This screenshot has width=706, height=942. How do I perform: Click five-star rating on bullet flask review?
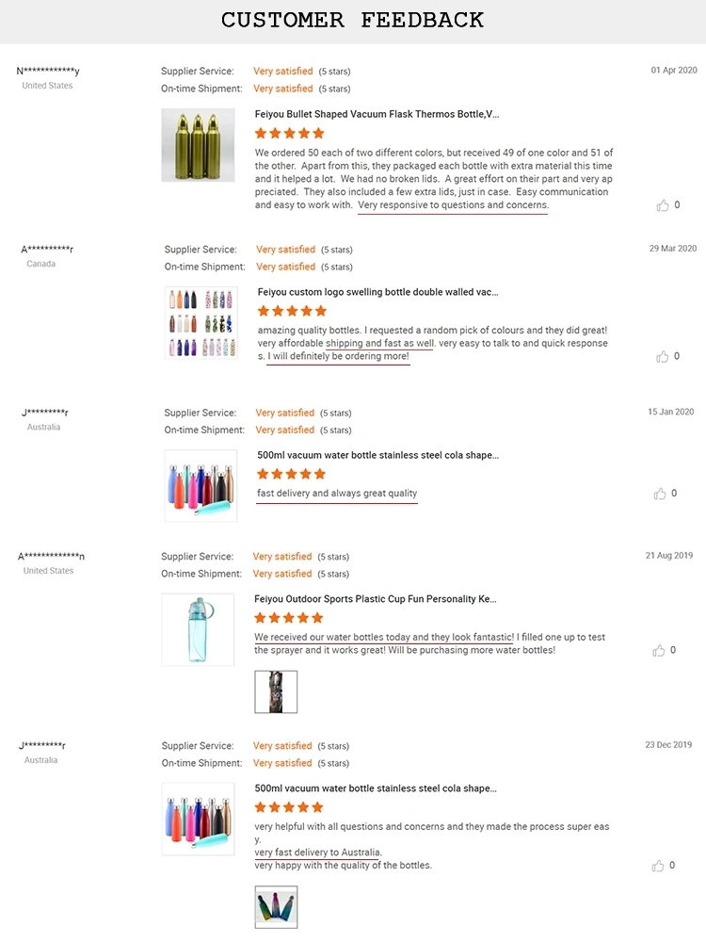coord(290,134)
